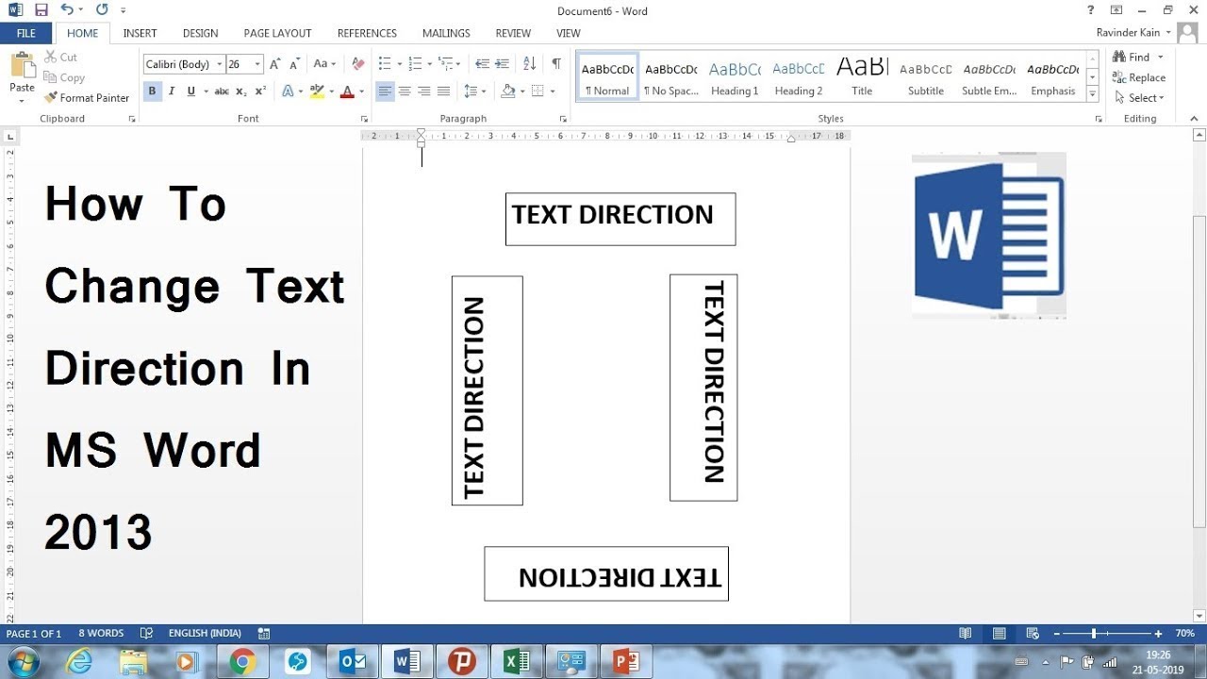Viewport: 1207px width, 679px height.
Task: Open line spacing dropdown
Action: tap(483, 91)
